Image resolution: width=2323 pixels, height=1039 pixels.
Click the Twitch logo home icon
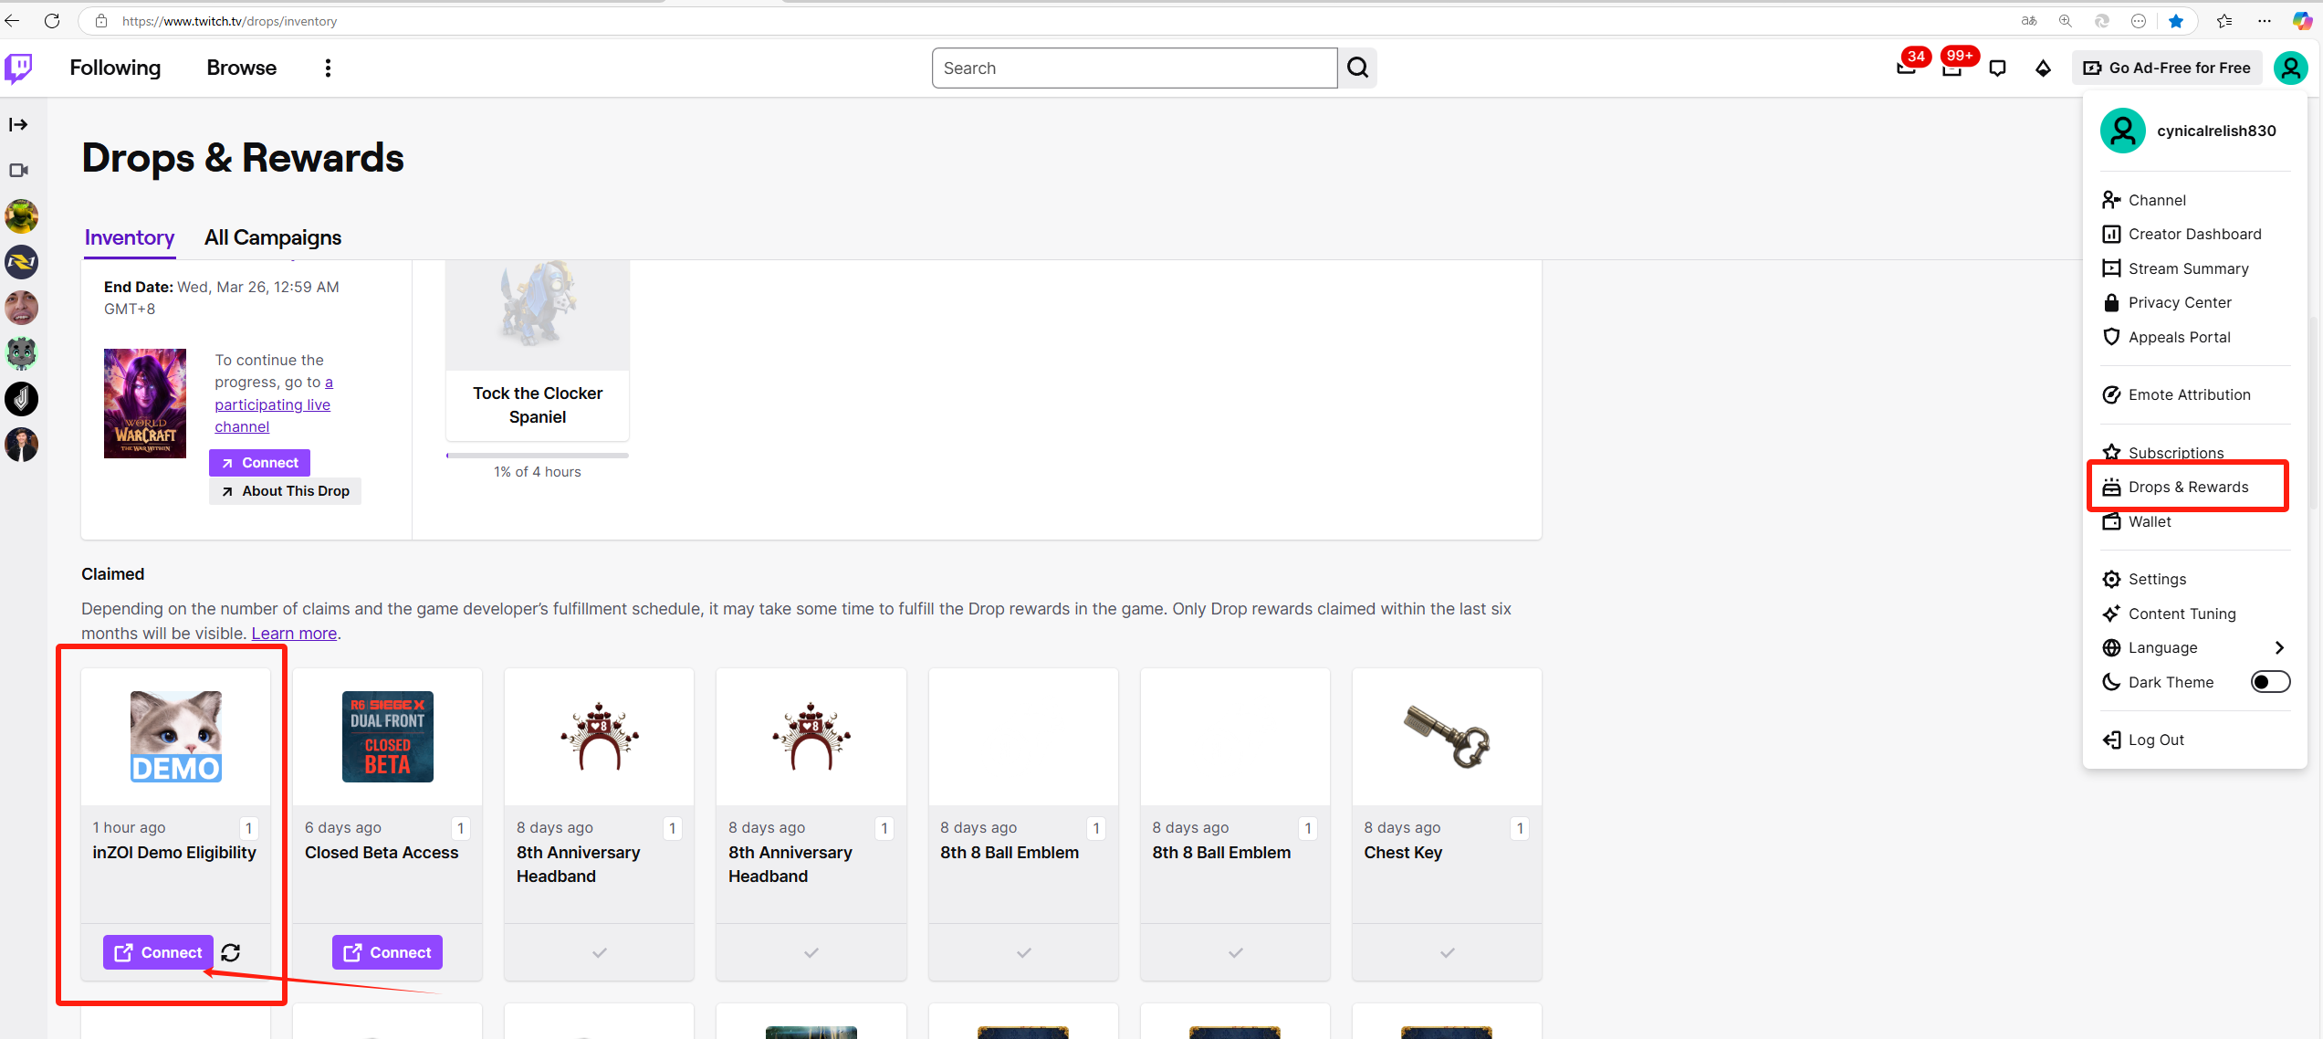pos(19,68)
